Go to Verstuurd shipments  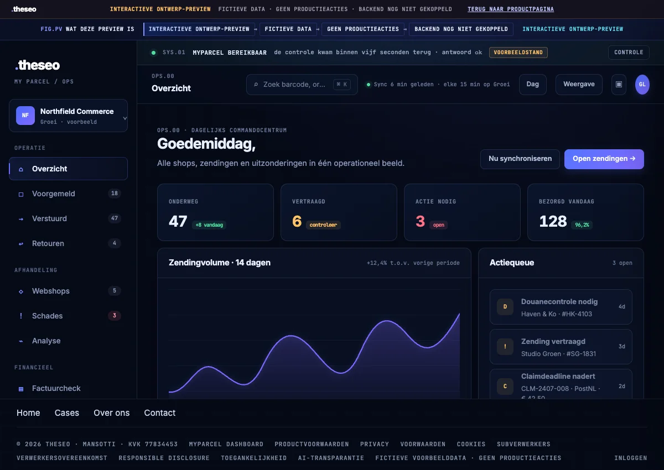pyautogui.click(x=69, y=219)
